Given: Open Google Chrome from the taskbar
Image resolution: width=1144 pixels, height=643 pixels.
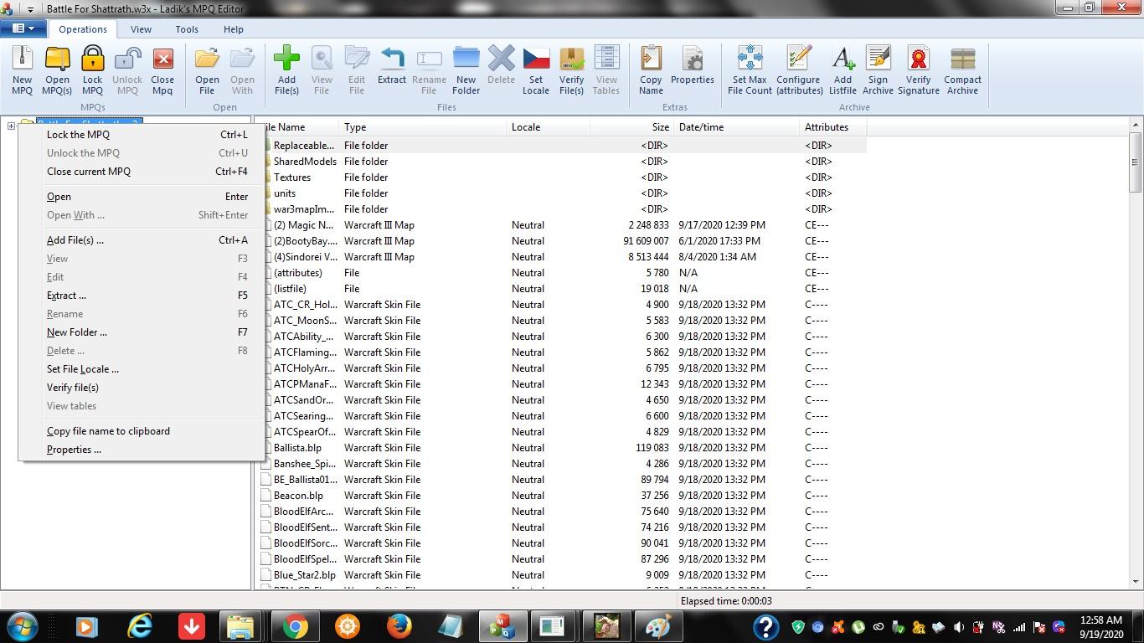Looking at the screenshot, I should coord(294,626).
